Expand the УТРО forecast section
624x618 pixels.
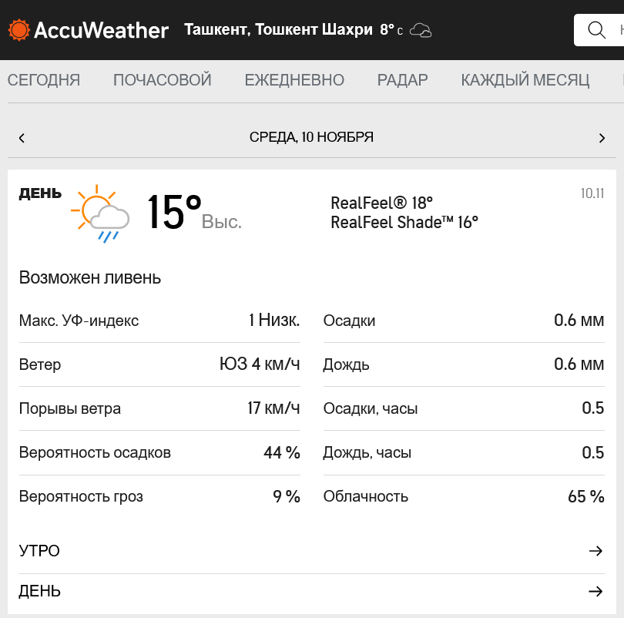(x=39, y=551)
